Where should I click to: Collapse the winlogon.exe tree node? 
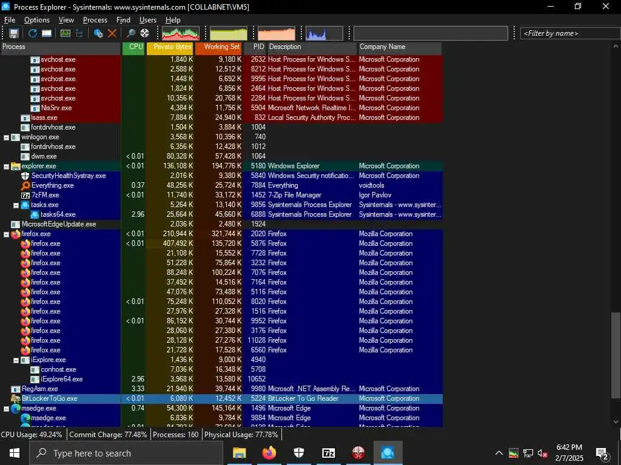(x=6, y=137)
